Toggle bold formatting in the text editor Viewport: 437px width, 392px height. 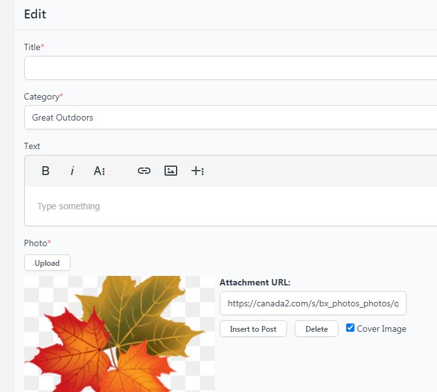pos(46,171)
